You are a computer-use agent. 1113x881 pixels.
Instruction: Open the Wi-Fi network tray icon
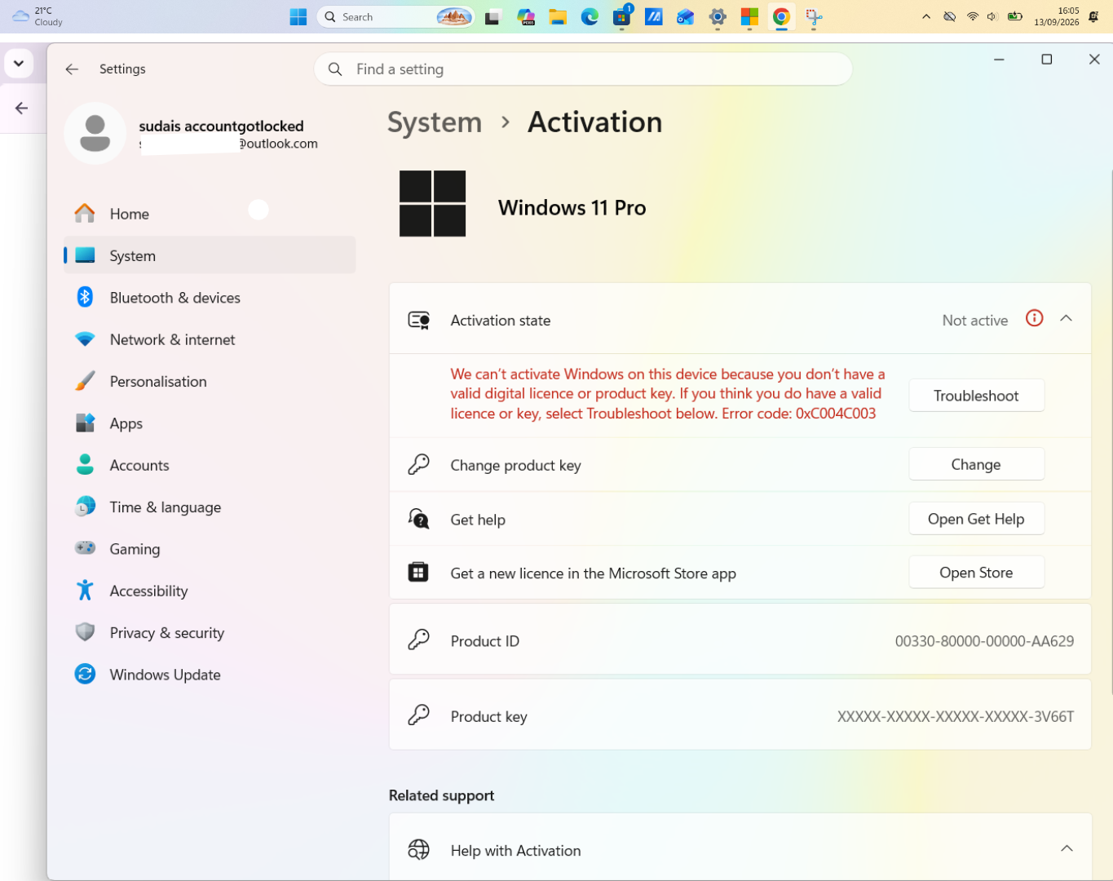[x=972, y=16]
